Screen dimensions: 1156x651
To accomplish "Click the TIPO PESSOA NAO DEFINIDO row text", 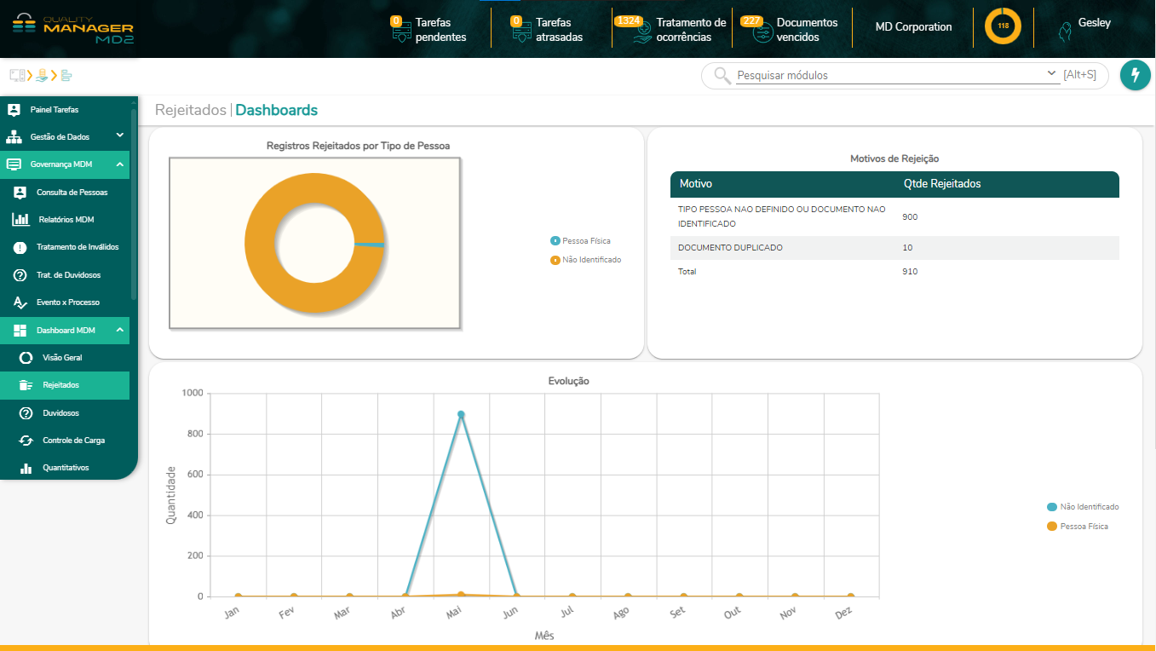I will [781, 216].
